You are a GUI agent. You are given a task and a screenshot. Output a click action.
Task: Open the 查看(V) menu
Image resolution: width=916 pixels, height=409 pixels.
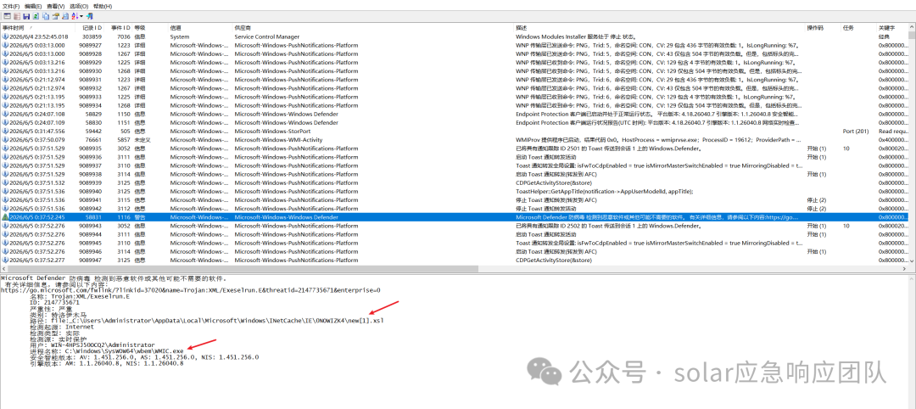click(55, 6)
